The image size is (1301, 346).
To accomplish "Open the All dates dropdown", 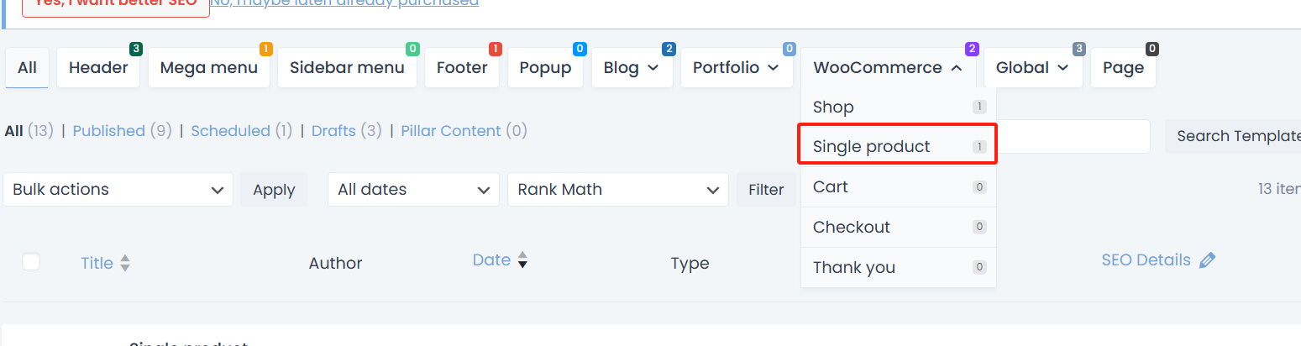I will (x=413, y=190).
